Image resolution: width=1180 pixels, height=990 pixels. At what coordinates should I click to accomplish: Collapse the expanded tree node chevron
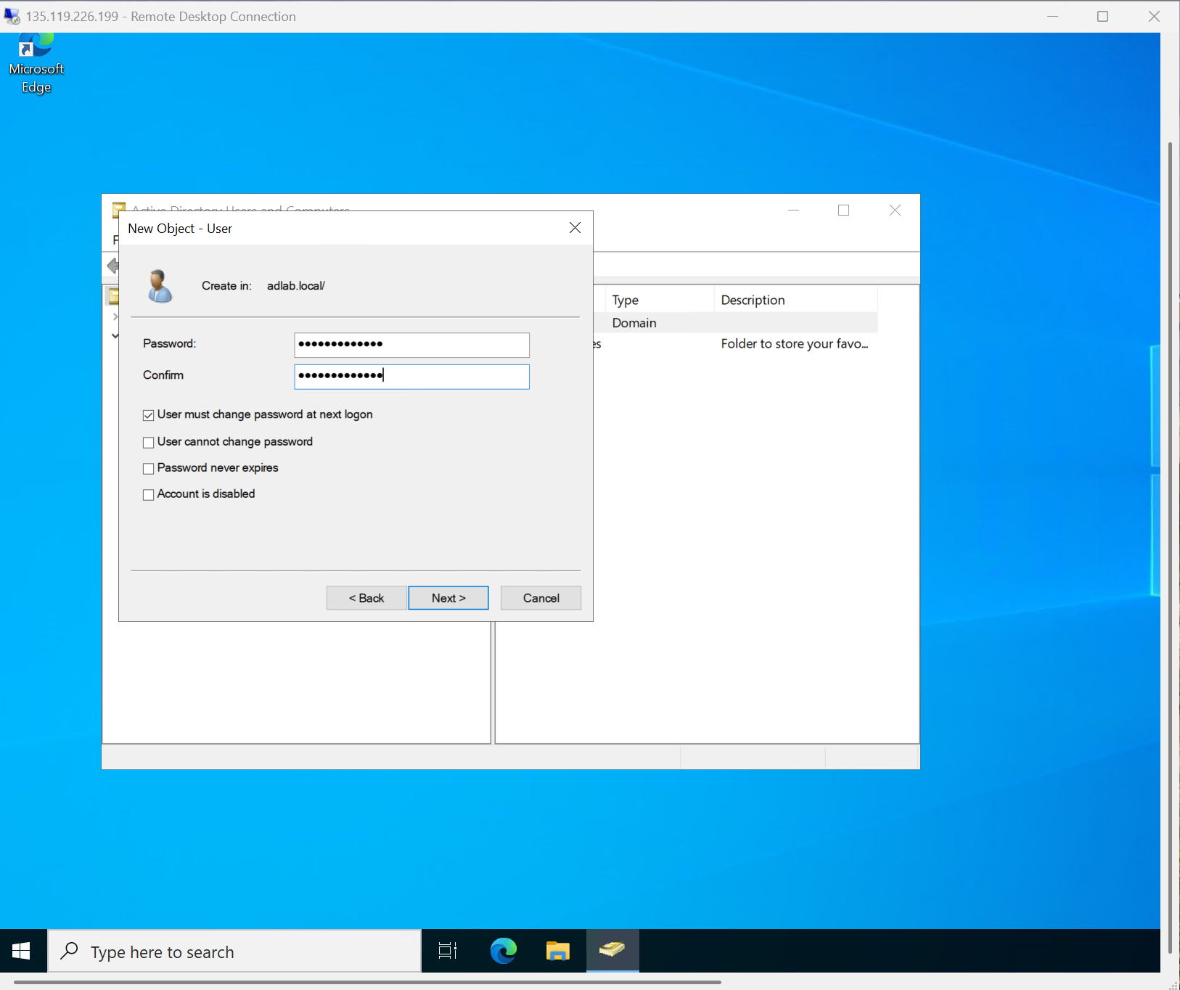coord(115,335)
